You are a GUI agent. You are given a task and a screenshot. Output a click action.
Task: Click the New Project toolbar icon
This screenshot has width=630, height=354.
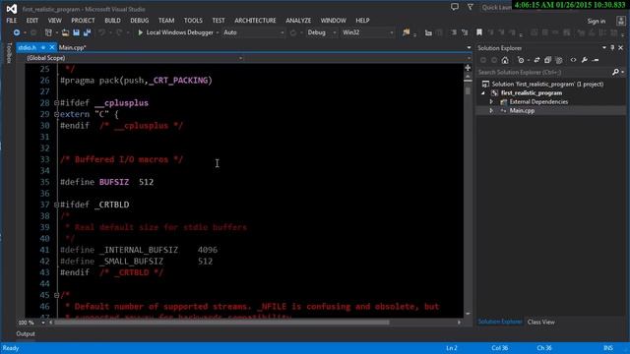pyautogui.click(x=48, y=32)
